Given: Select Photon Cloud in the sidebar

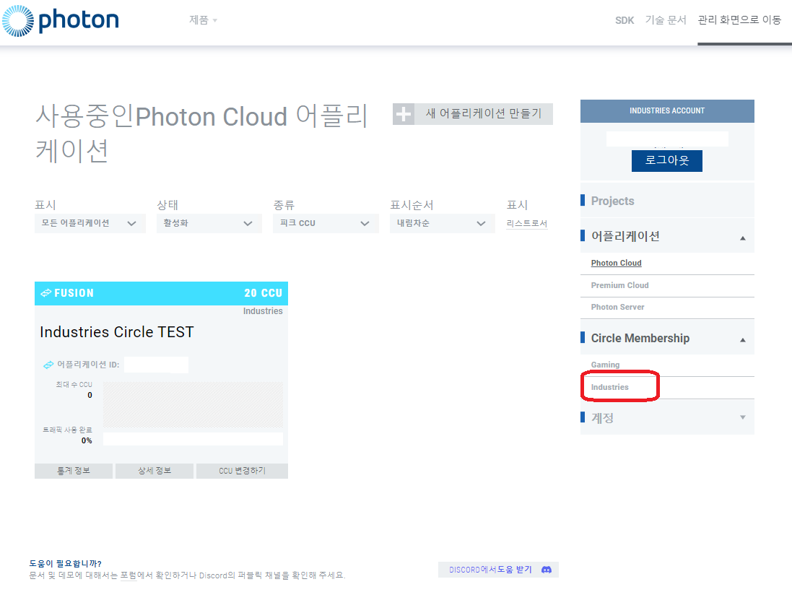Looking at the screenshot, I should (x=617, y=263).
